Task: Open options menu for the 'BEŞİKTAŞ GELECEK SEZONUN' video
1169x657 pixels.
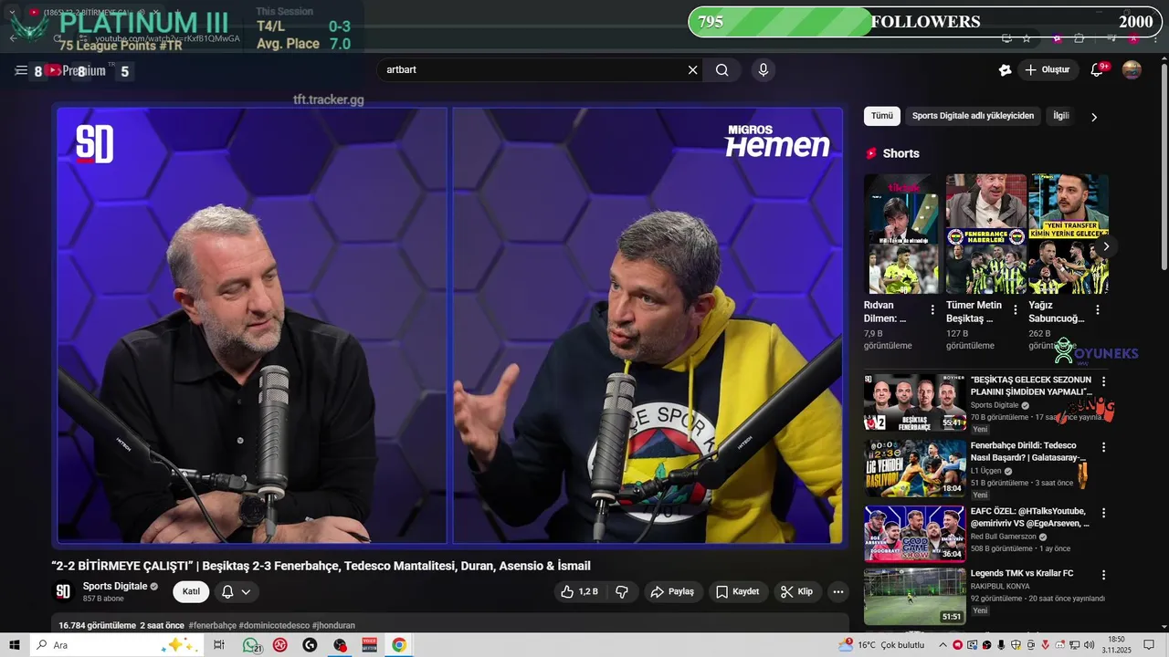Action: click(x=1103, y=382)
